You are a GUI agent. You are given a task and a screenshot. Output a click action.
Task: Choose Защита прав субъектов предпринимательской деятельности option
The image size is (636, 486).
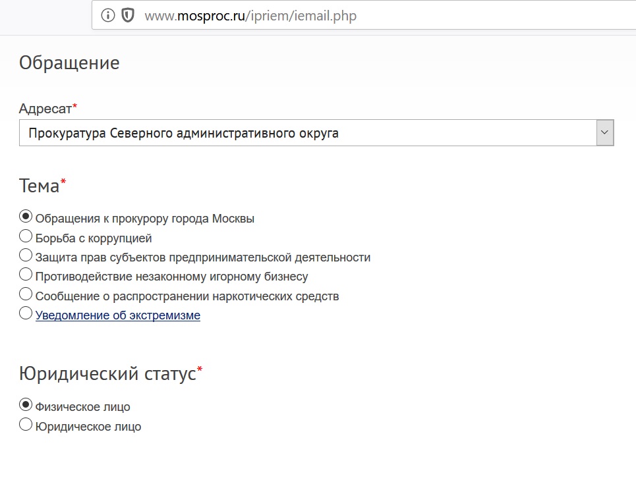(x=26, y=256)
